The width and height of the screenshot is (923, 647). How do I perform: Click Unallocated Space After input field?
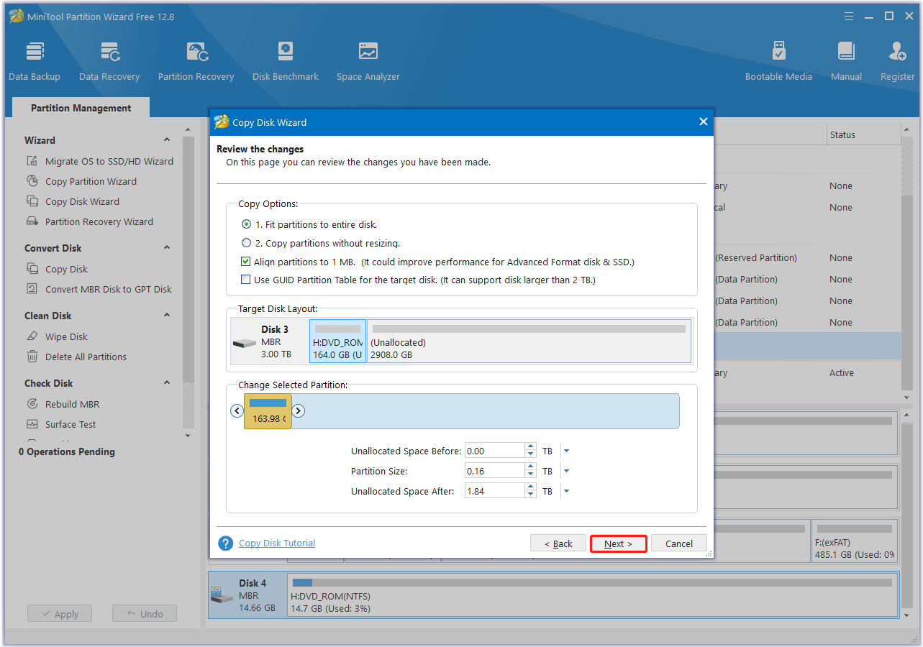tap(495, 492)
